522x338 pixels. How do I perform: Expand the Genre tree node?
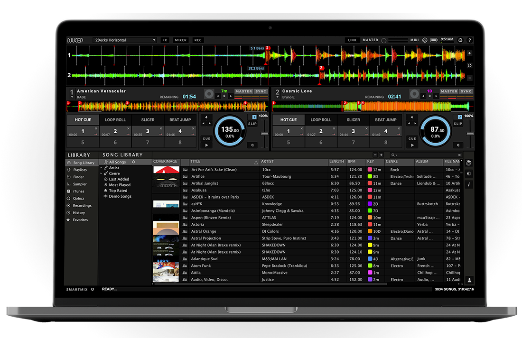pos(101,174)
